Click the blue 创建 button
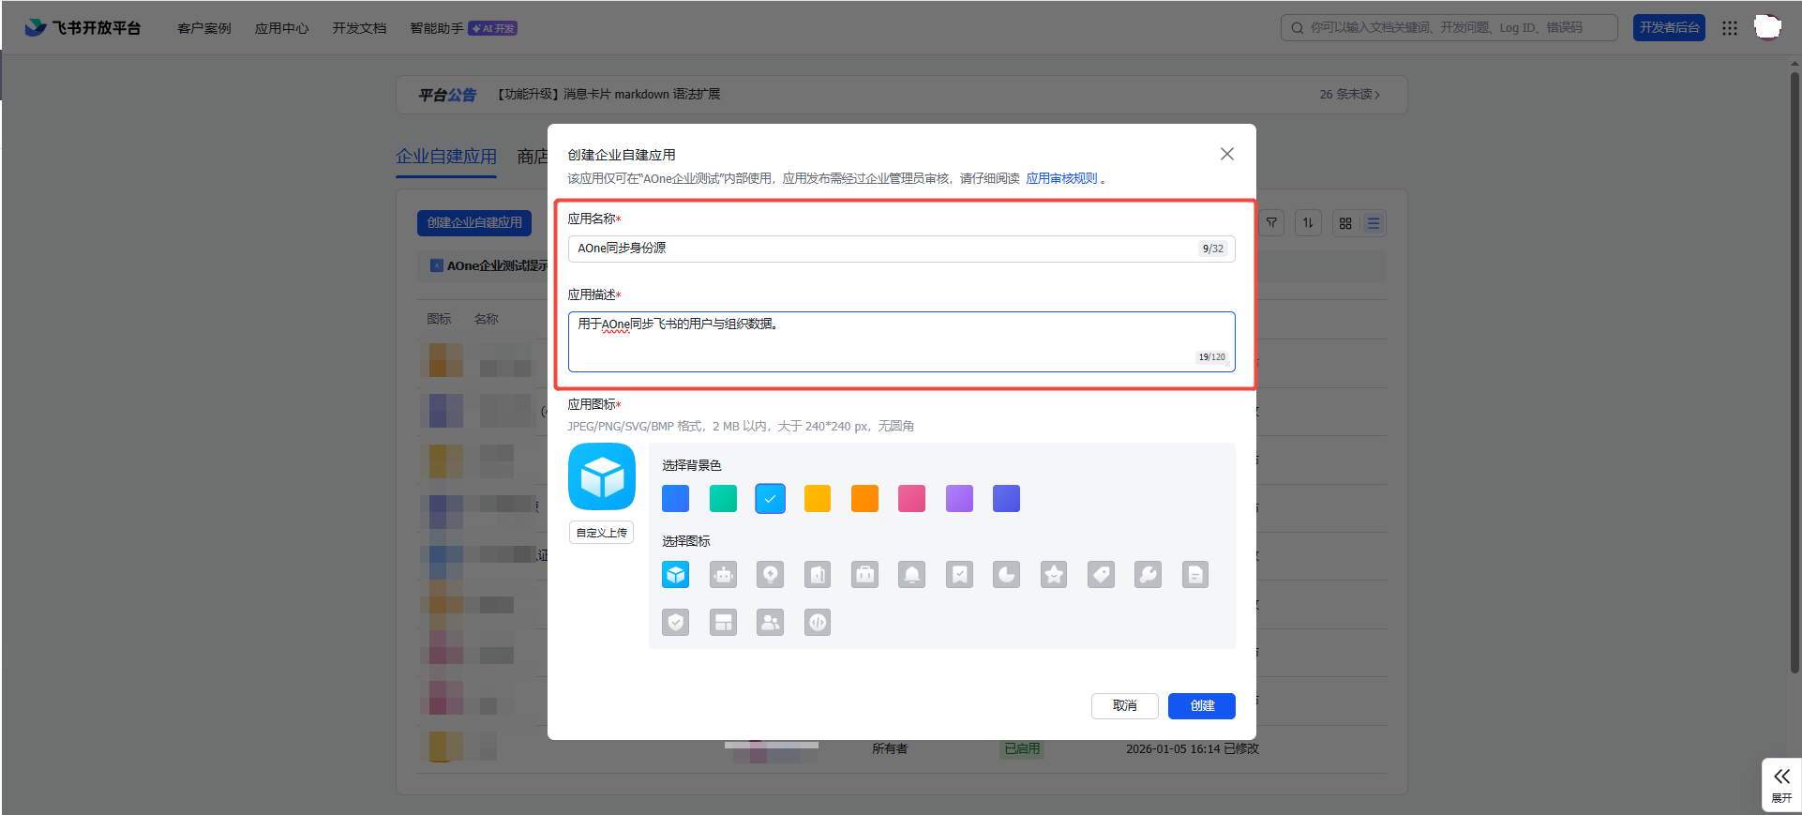Viewport: 1802px width, 815px height. coord(1201,706)
